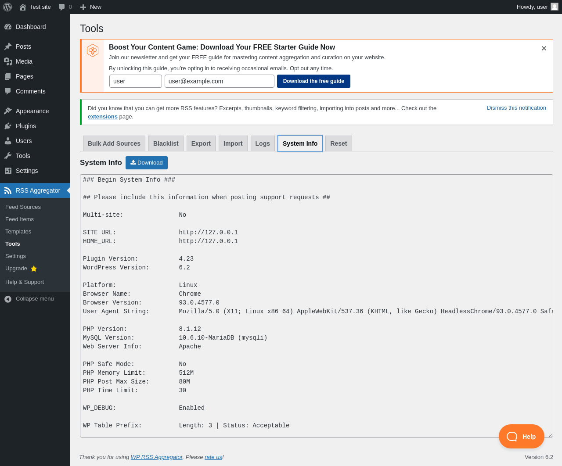The image size is (562, 466).
Task: Open the extensions page link
Action: point(103,117)
